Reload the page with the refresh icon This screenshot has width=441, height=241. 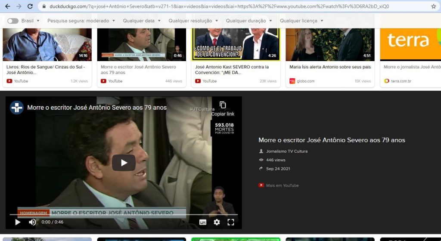coord(30,6)
